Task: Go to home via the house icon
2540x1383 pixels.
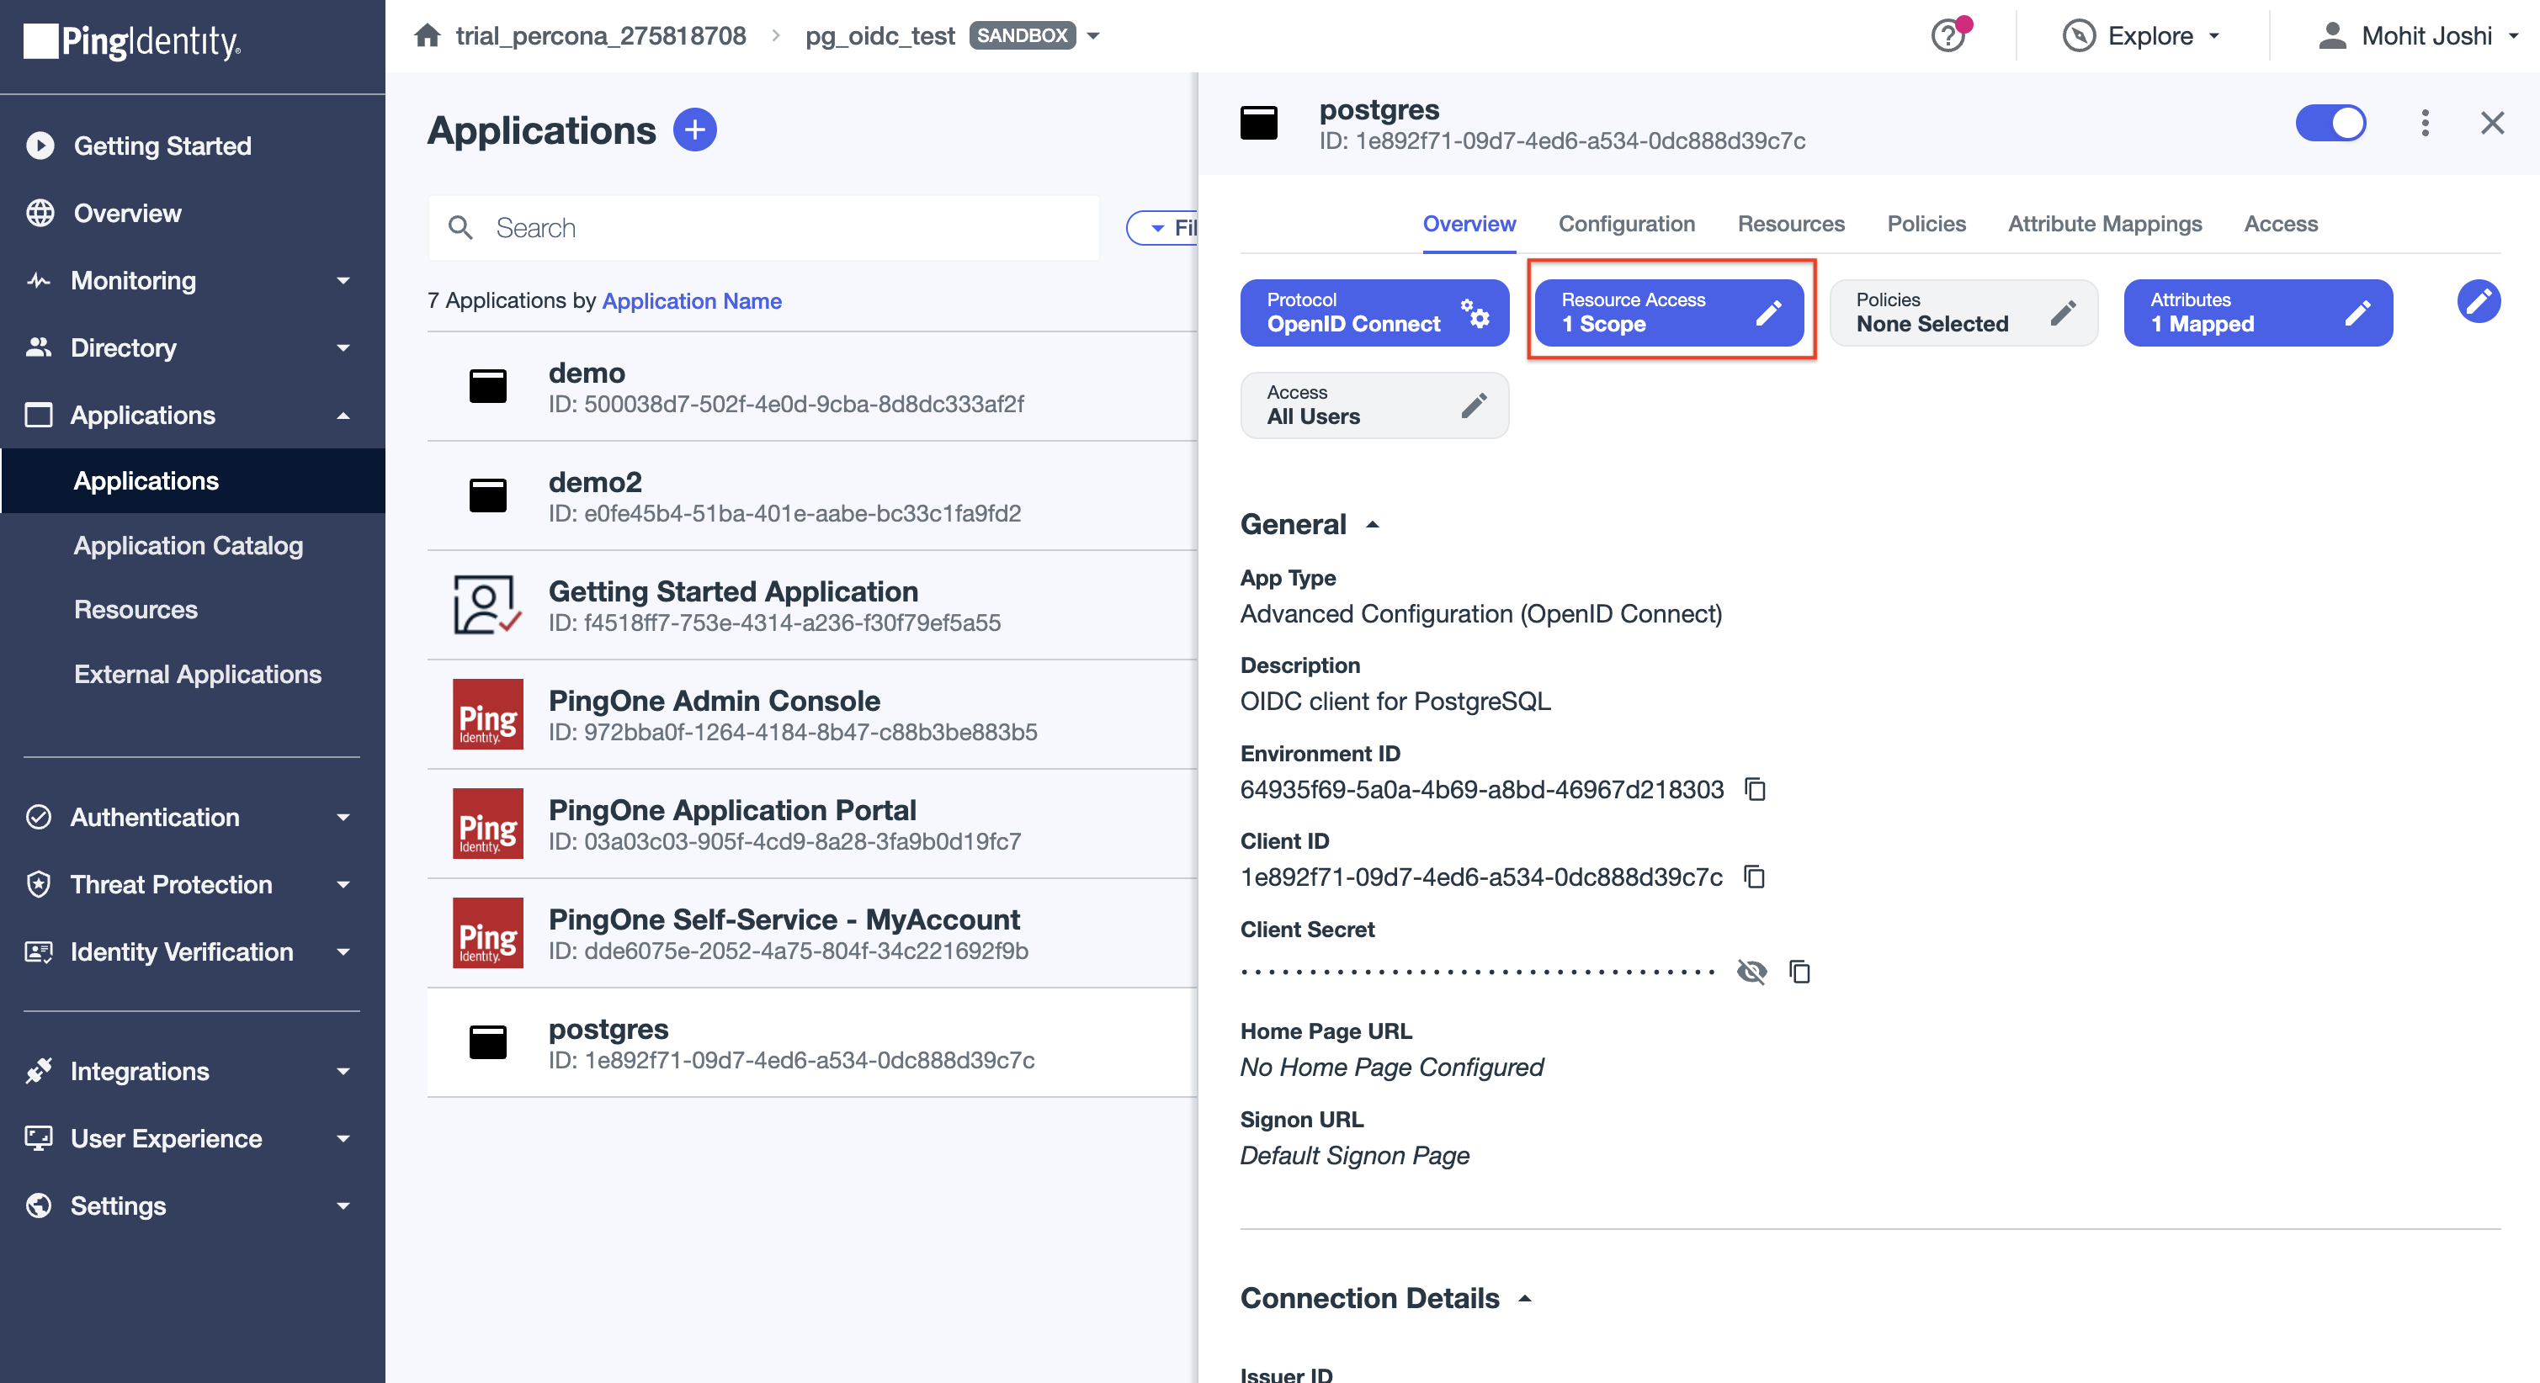Action: 427,36
